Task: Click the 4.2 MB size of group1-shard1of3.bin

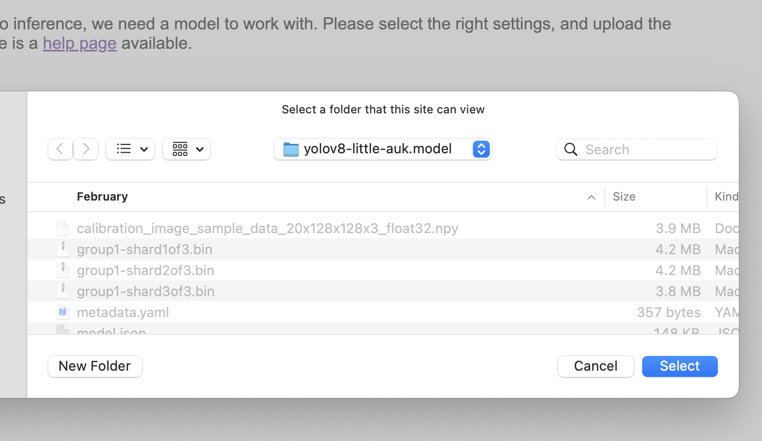Action: pos(678,249)
